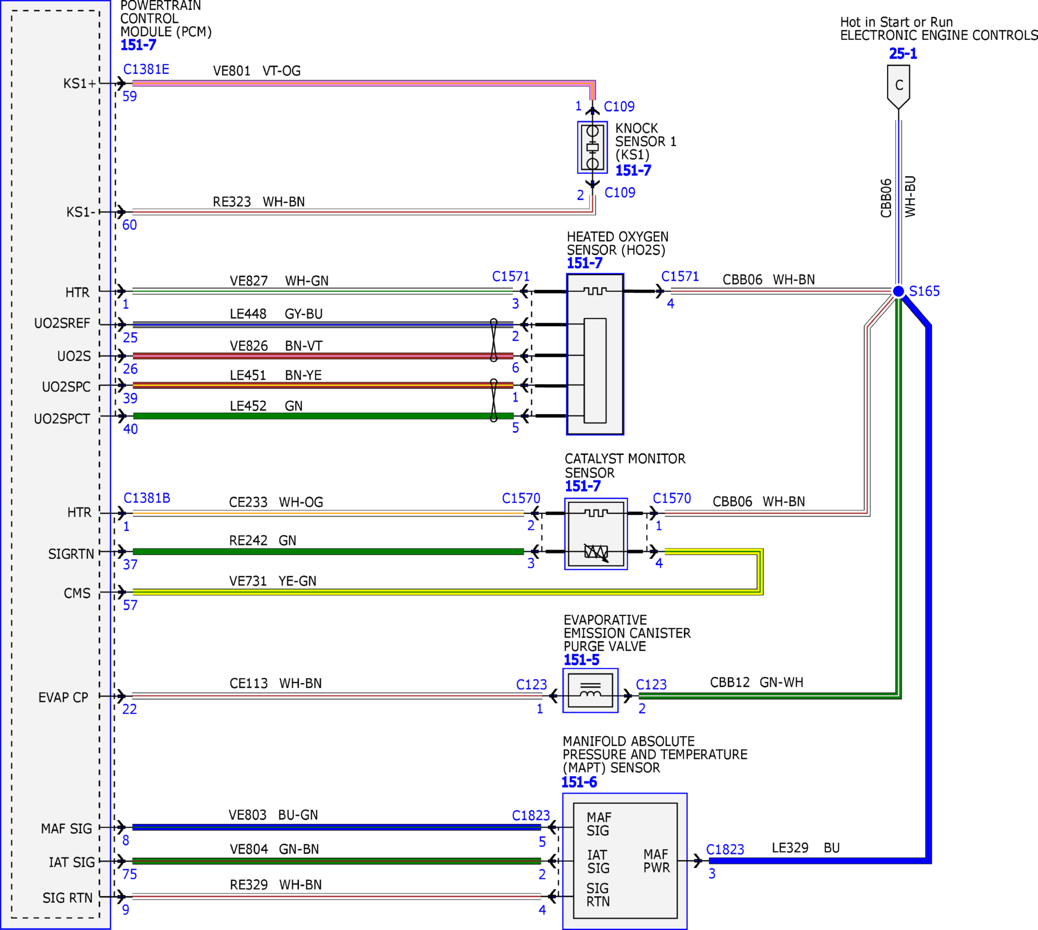Click the LE448 GY-BU wire label

[276, 314]
